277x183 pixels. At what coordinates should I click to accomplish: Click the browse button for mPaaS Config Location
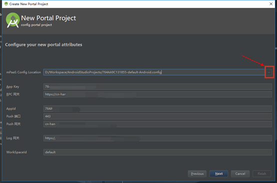coord(269,72)
